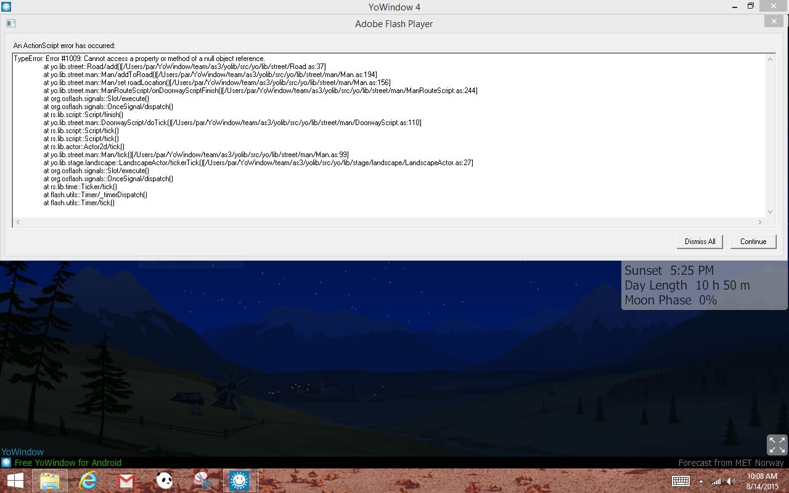Open the Free YoWindow for Android link
This screenshot has height=493, width=789.
point(68,463)
